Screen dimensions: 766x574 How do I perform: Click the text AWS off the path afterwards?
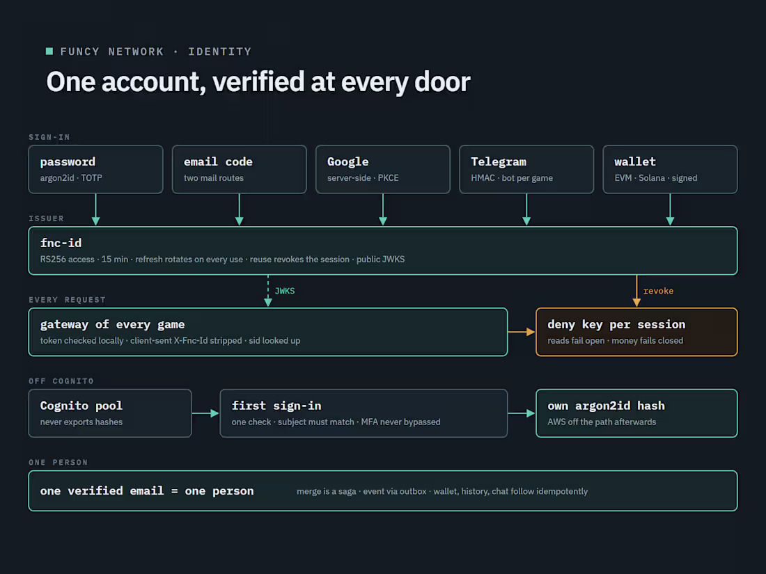tap(602, 422)
